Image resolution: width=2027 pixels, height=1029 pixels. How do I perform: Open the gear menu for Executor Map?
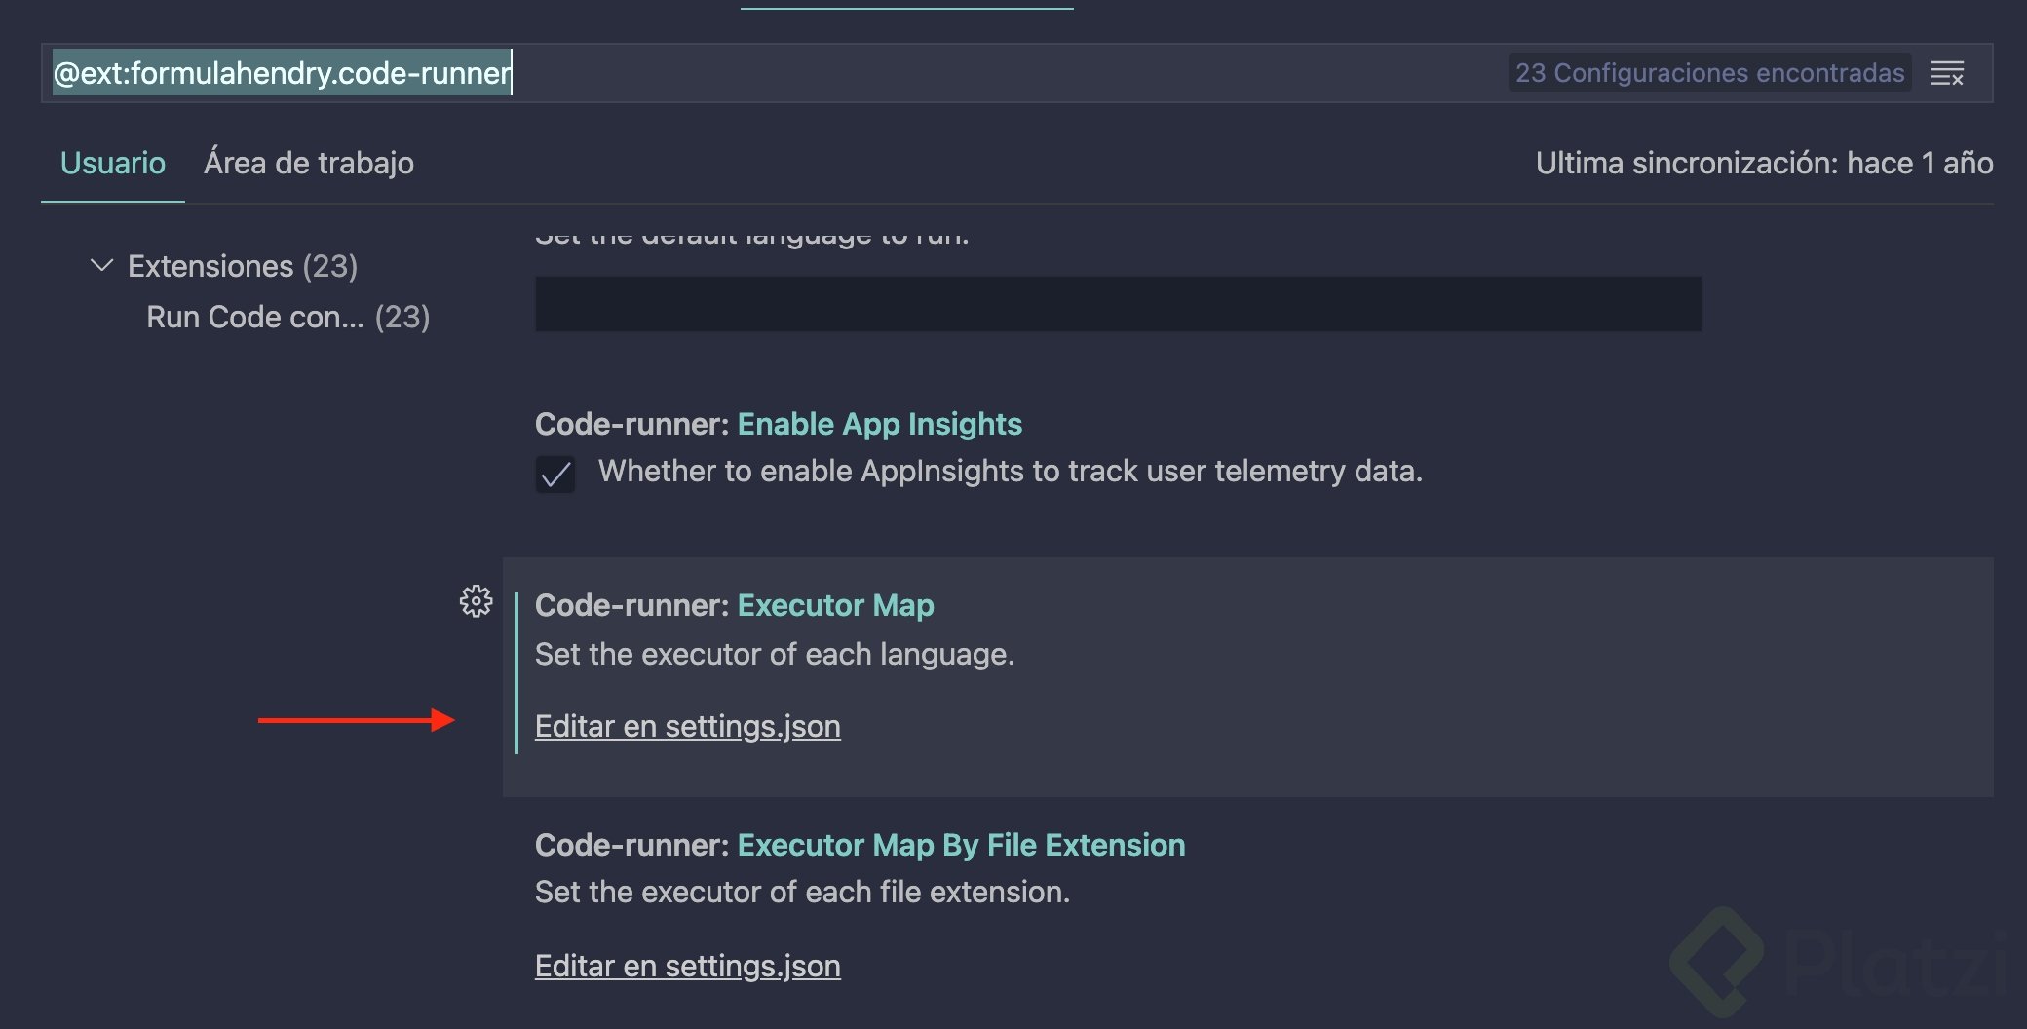coord(476,601)
